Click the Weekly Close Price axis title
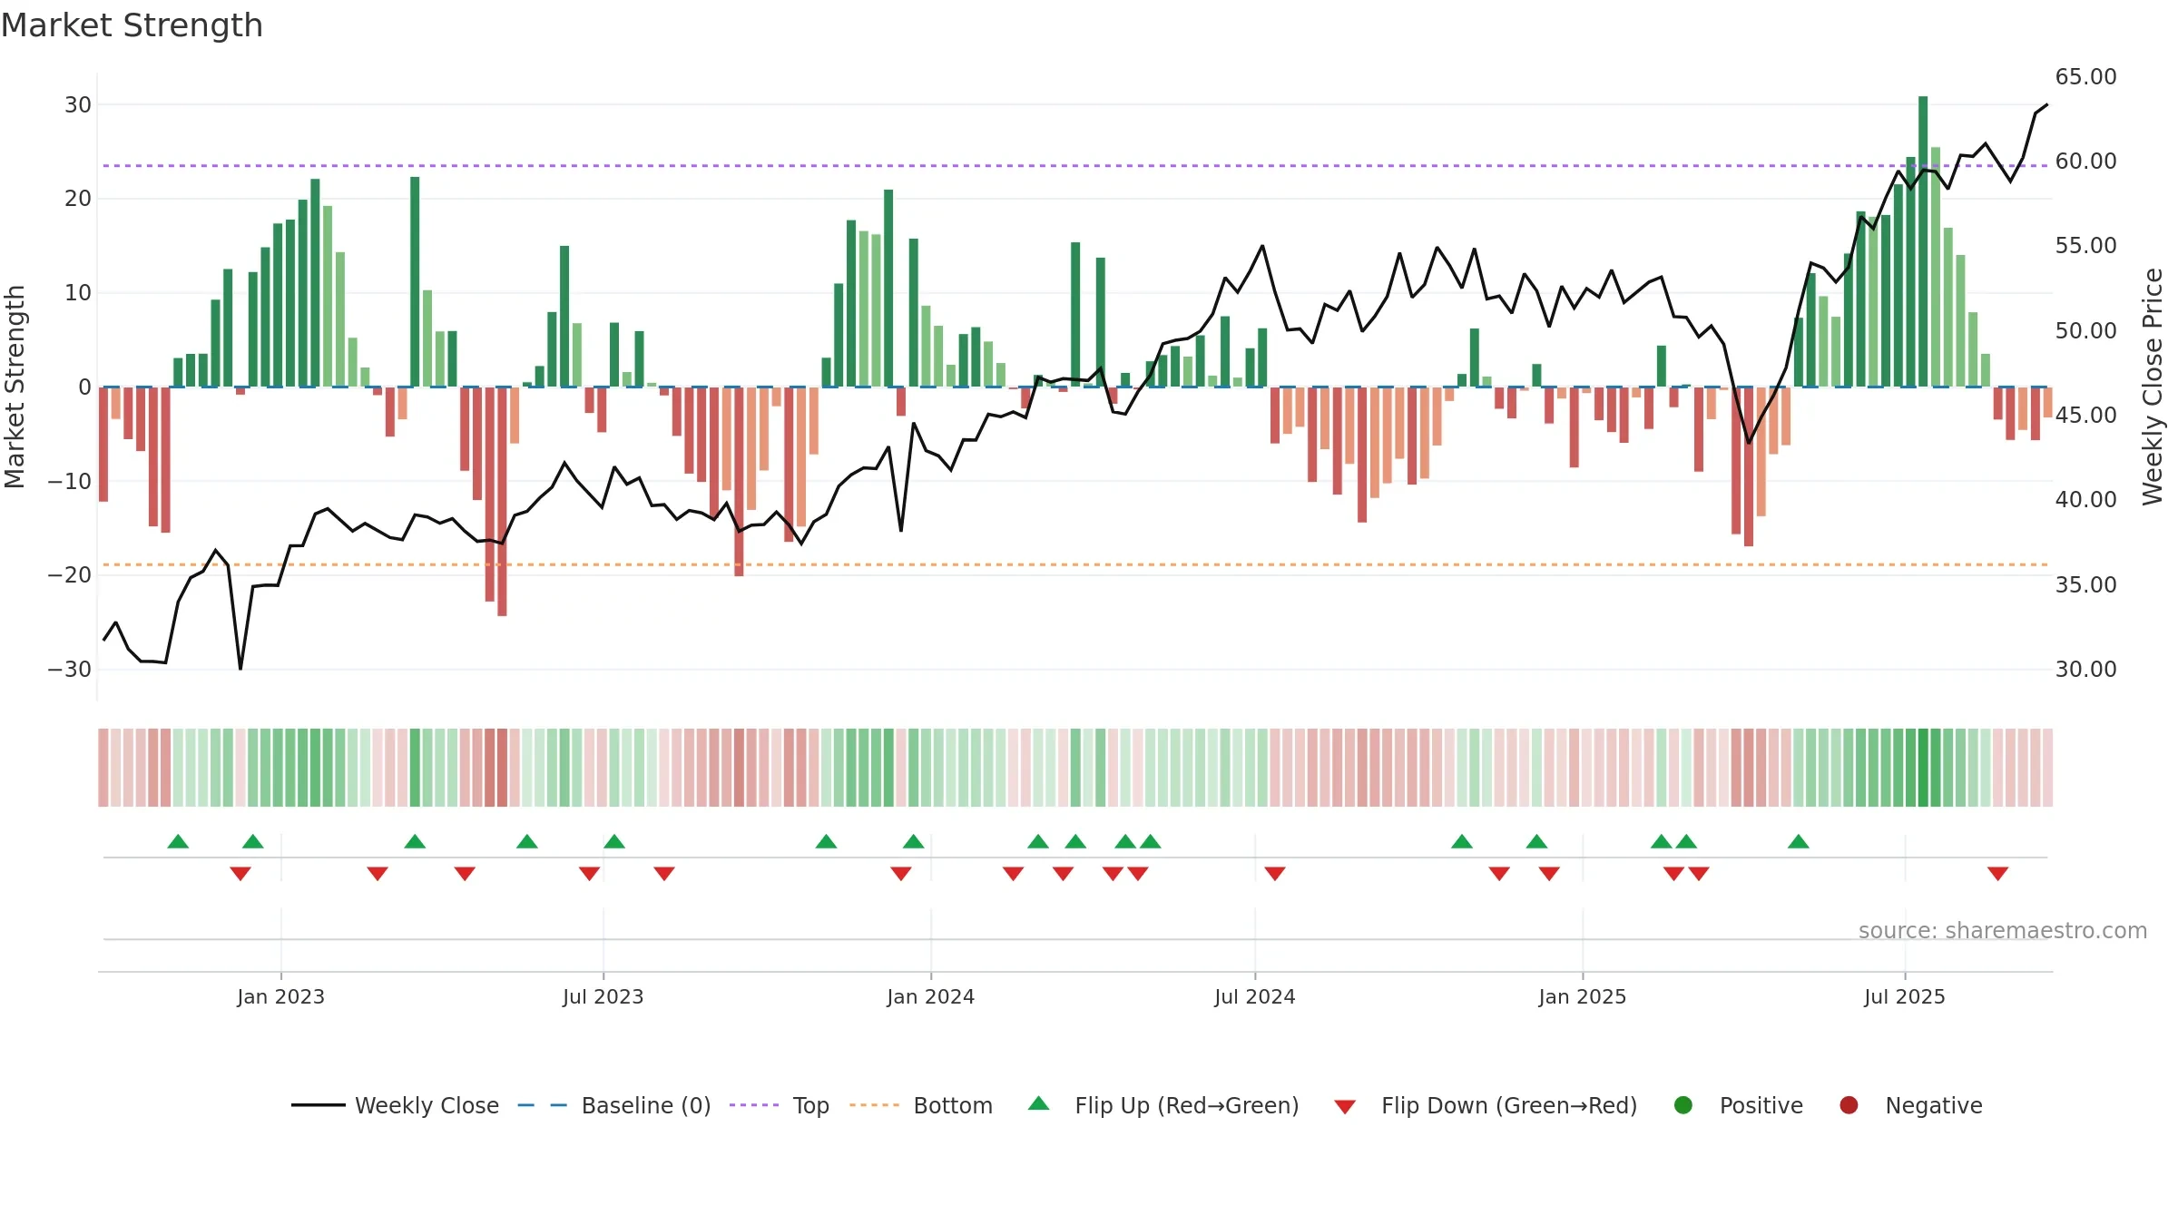This screenshot has height=1225, width=2178. [x=2153, y=387]
